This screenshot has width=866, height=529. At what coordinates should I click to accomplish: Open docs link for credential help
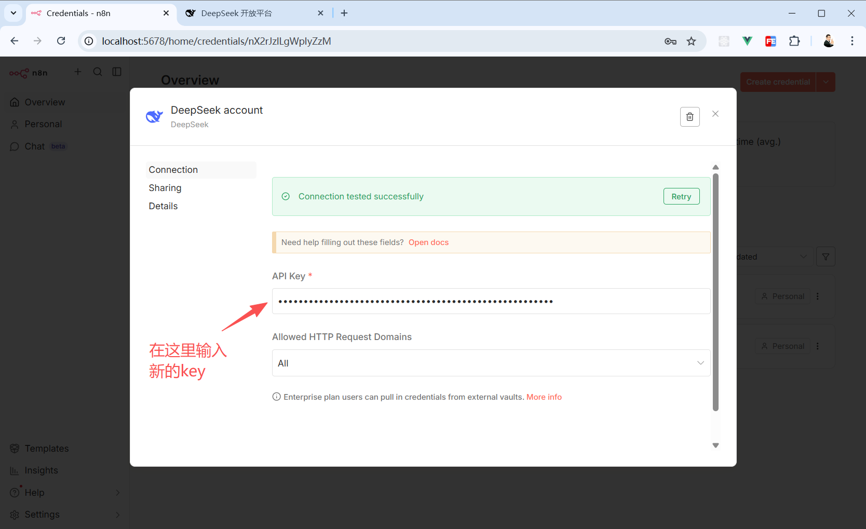(428, 242)
